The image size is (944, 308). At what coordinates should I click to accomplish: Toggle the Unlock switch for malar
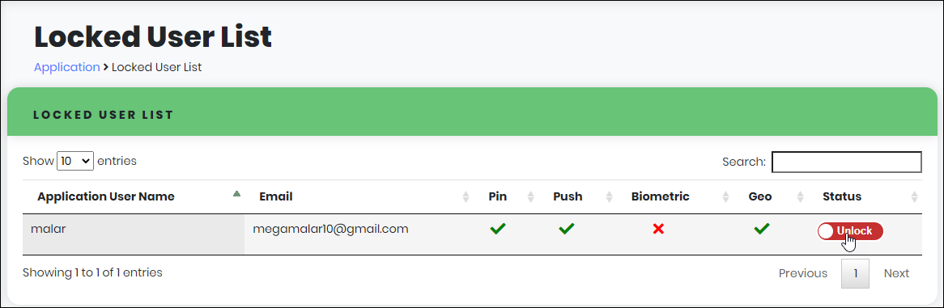(x=850, y=231)
